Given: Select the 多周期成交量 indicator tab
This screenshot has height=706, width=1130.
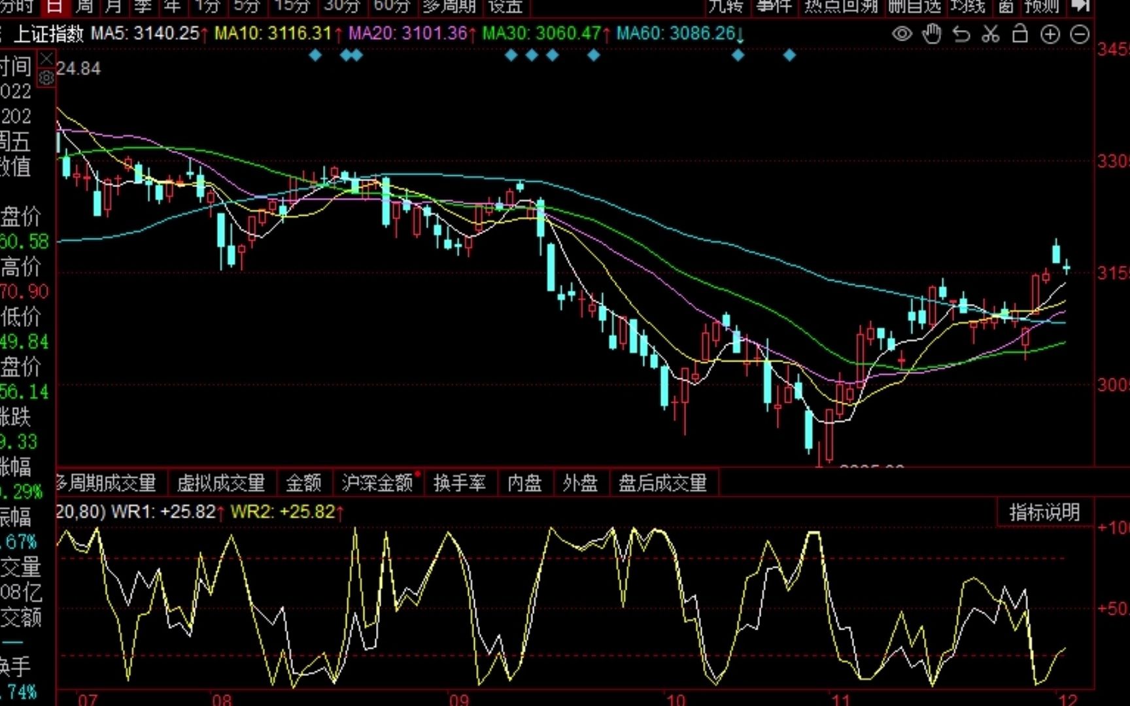Looking at the screenshot, I should pyautogui.click(x=107, y=483).
